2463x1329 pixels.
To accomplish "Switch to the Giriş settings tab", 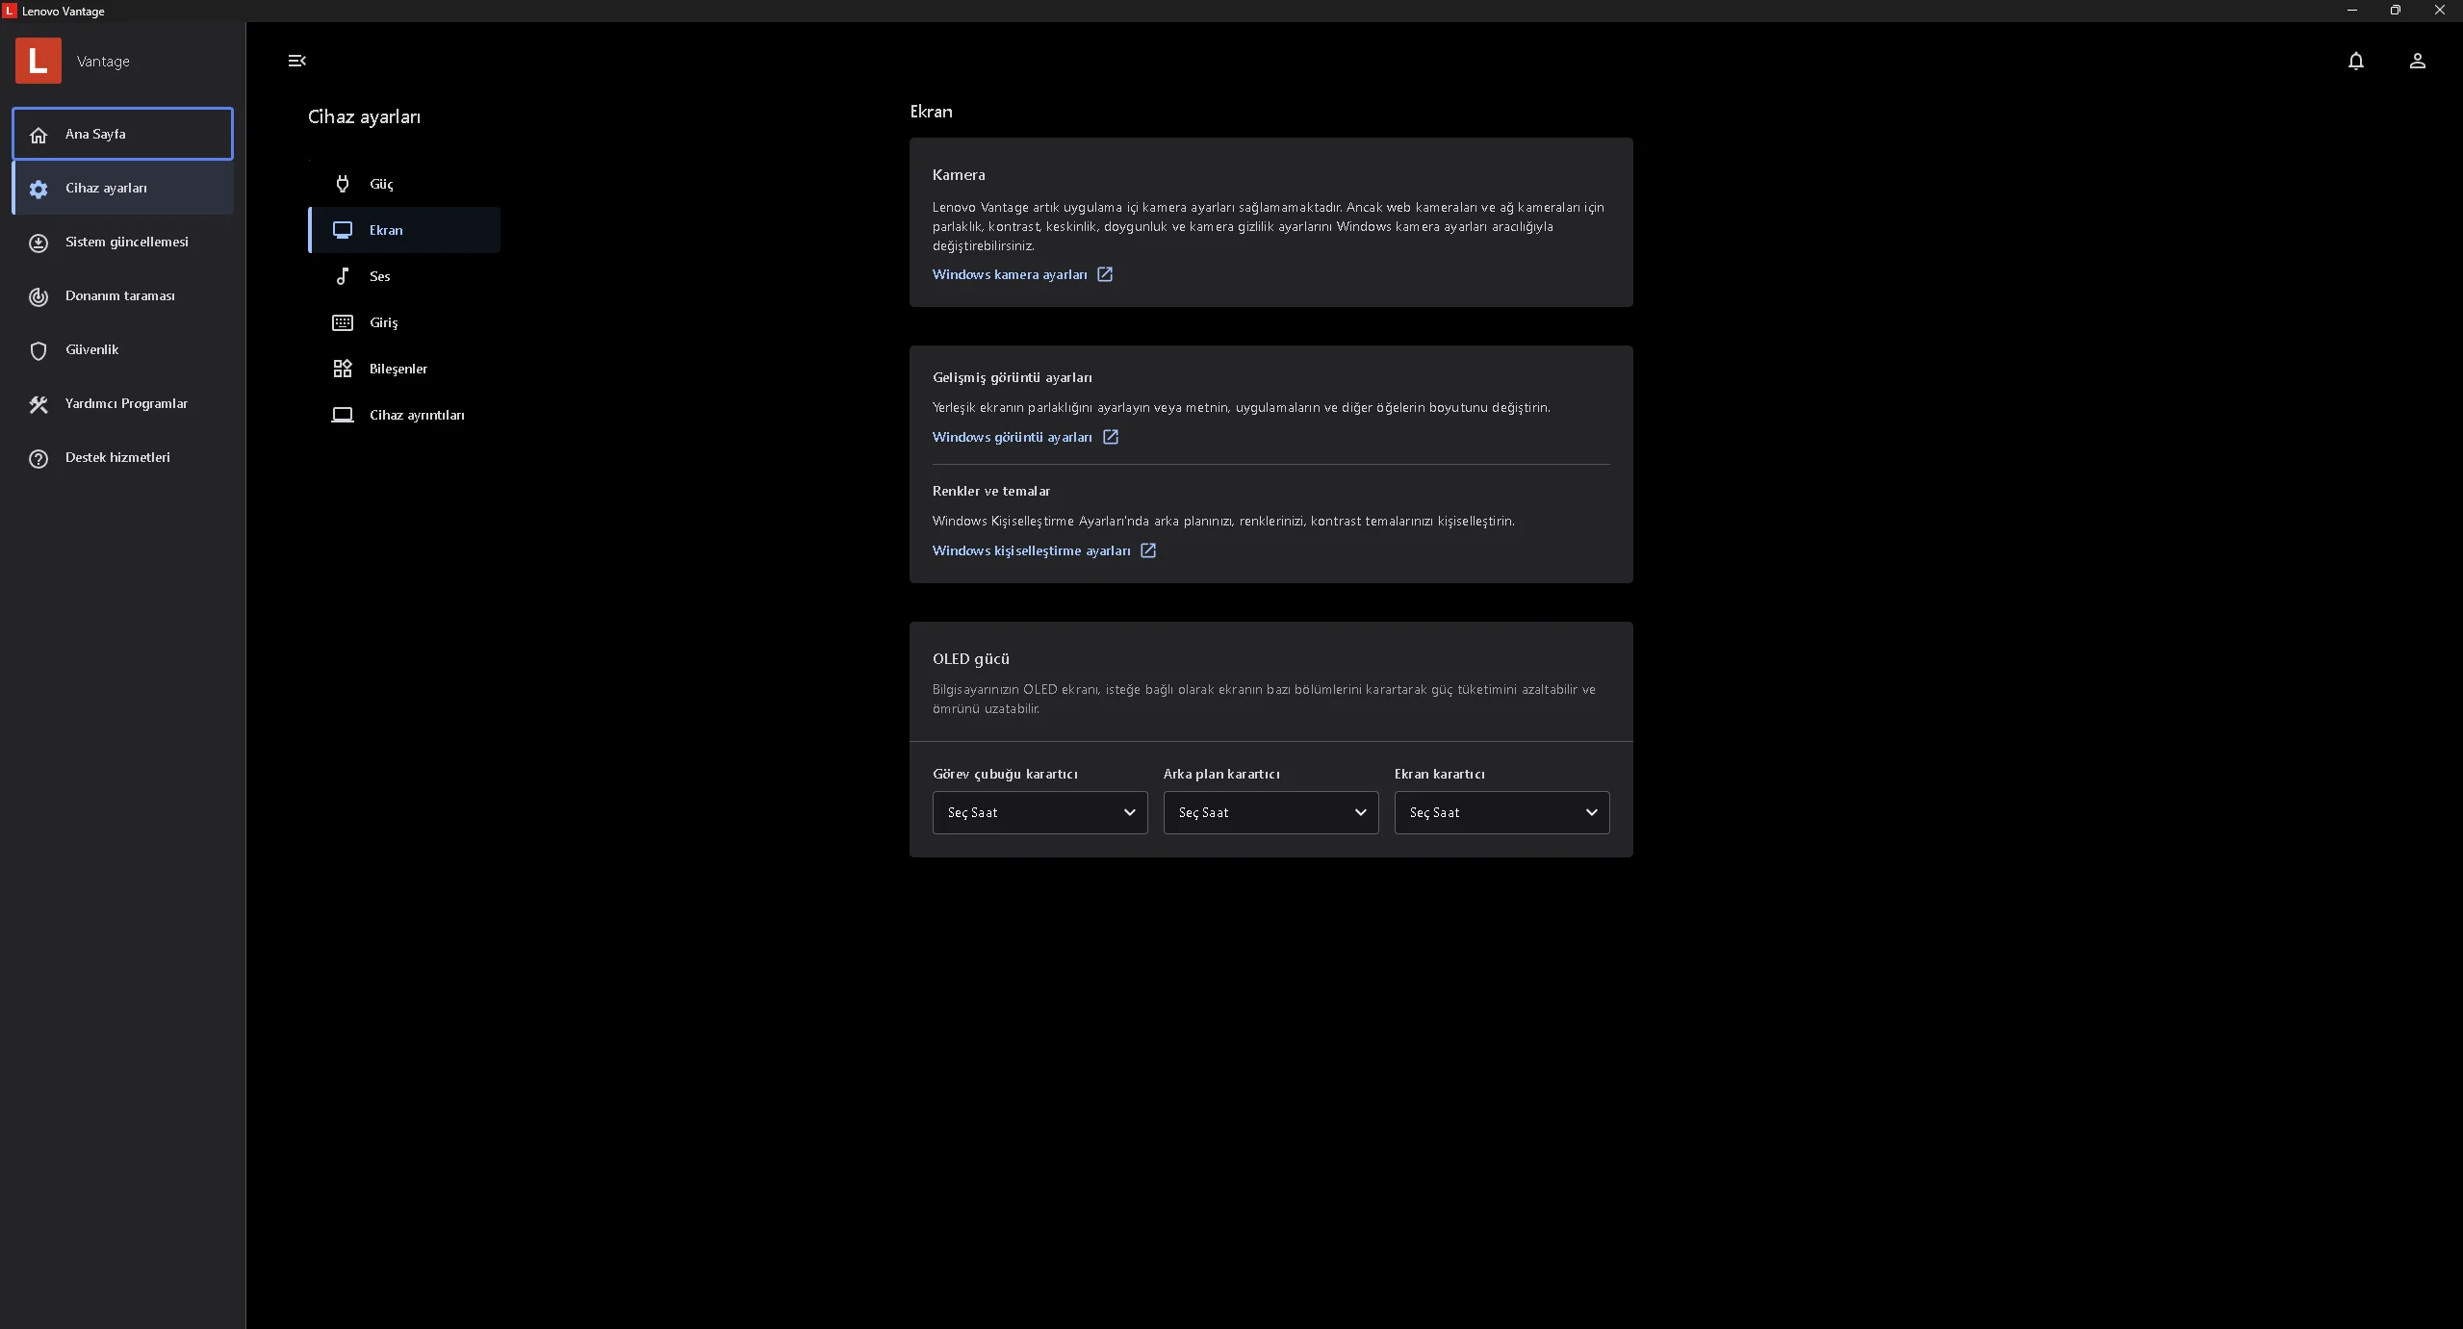I will (383, 322).
